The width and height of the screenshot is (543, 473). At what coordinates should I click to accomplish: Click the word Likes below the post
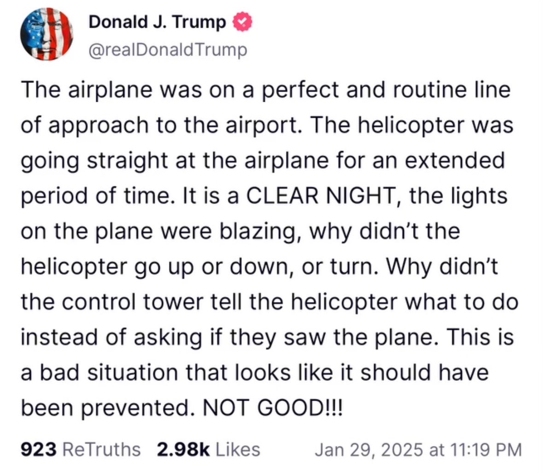point(237,449)
